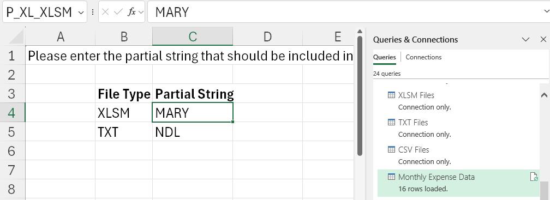The width and height of the screenshot is (550, 200).
Task: Click the TXT Files query table icon
Action: click(391, 122)
